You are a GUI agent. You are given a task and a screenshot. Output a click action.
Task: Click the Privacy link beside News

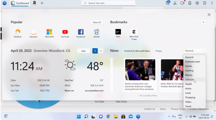tap(159, 51)
